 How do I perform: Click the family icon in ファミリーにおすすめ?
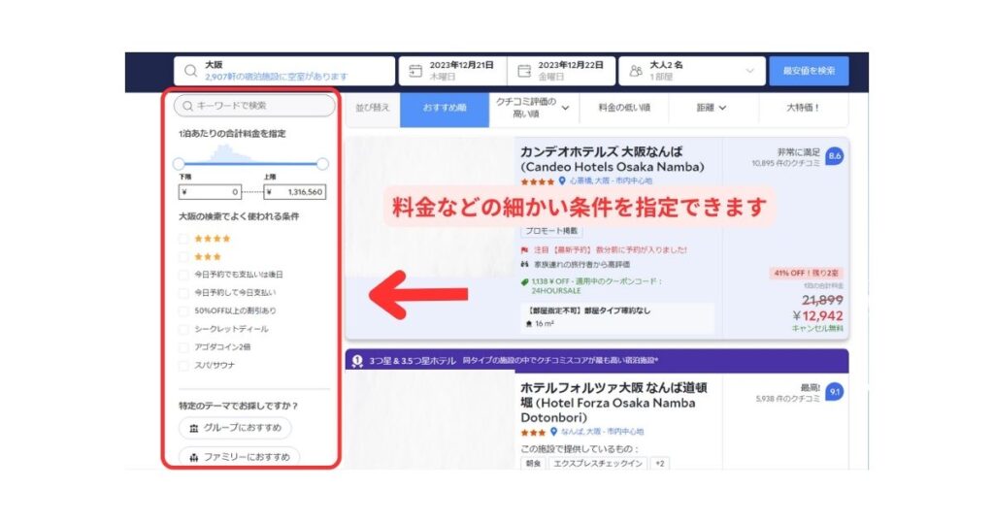[x=194, y=457]
